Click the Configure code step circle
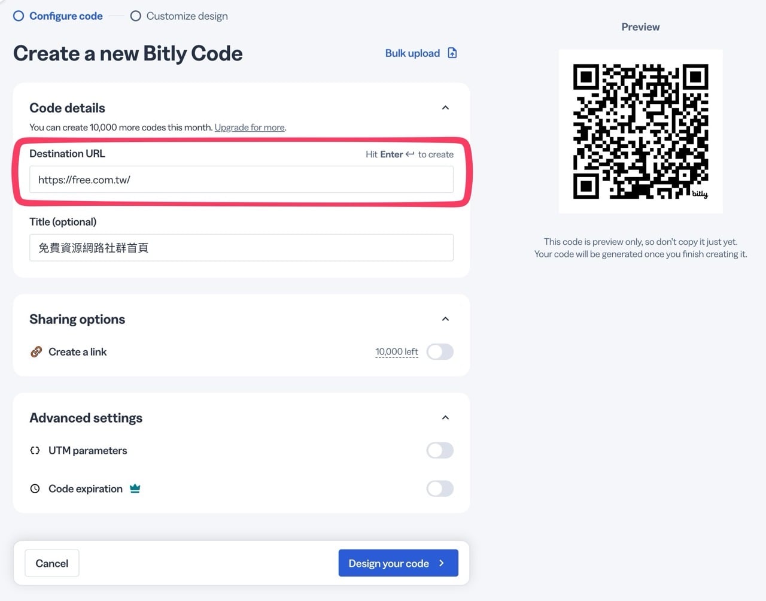 19,16
